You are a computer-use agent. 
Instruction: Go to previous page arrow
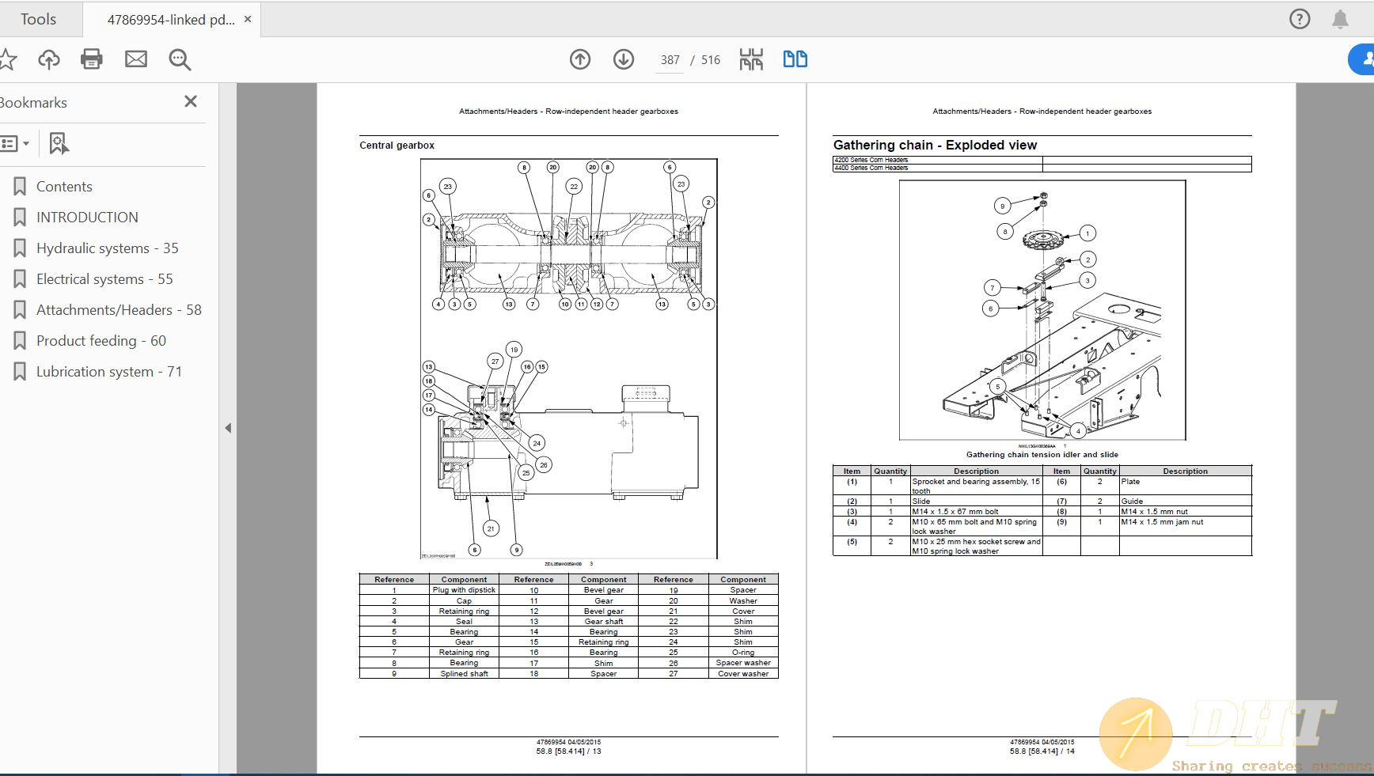click(580, 59)
